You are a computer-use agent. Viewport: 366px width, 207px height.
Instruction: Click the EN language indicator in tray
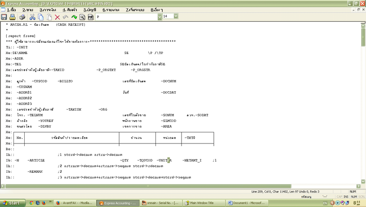[x=325, y=203]
